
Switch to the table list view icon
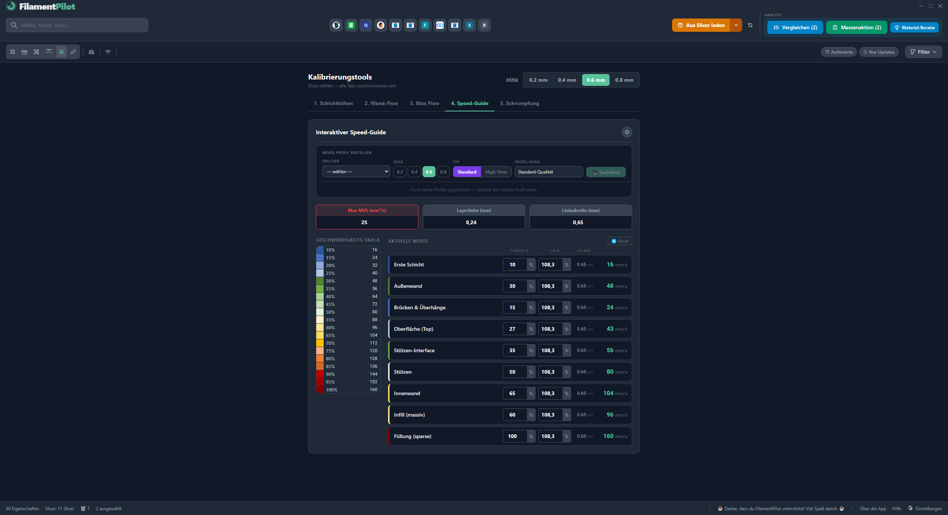(x=24, y=52)
